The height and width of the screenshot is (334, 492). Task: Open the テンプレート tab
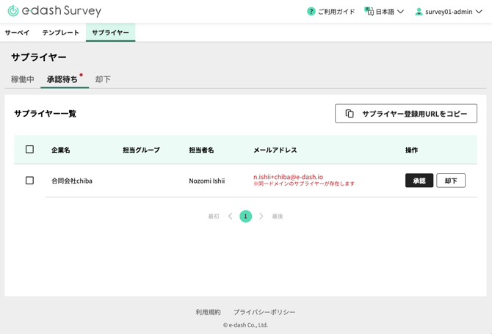(60, 33)
